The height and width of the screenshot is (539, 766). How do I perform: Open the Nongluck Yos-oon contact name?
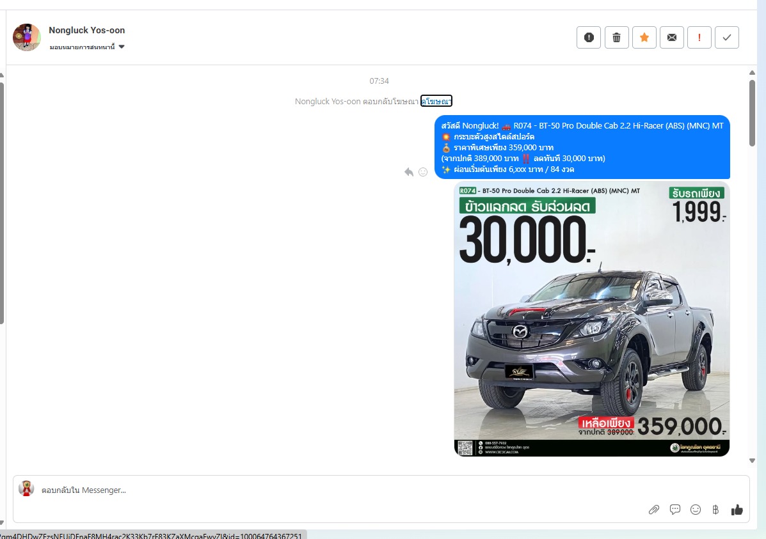click(87, 30)
